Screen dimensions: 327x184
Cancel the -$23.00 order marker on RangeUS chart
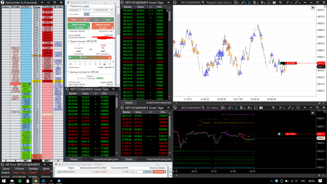279,63
